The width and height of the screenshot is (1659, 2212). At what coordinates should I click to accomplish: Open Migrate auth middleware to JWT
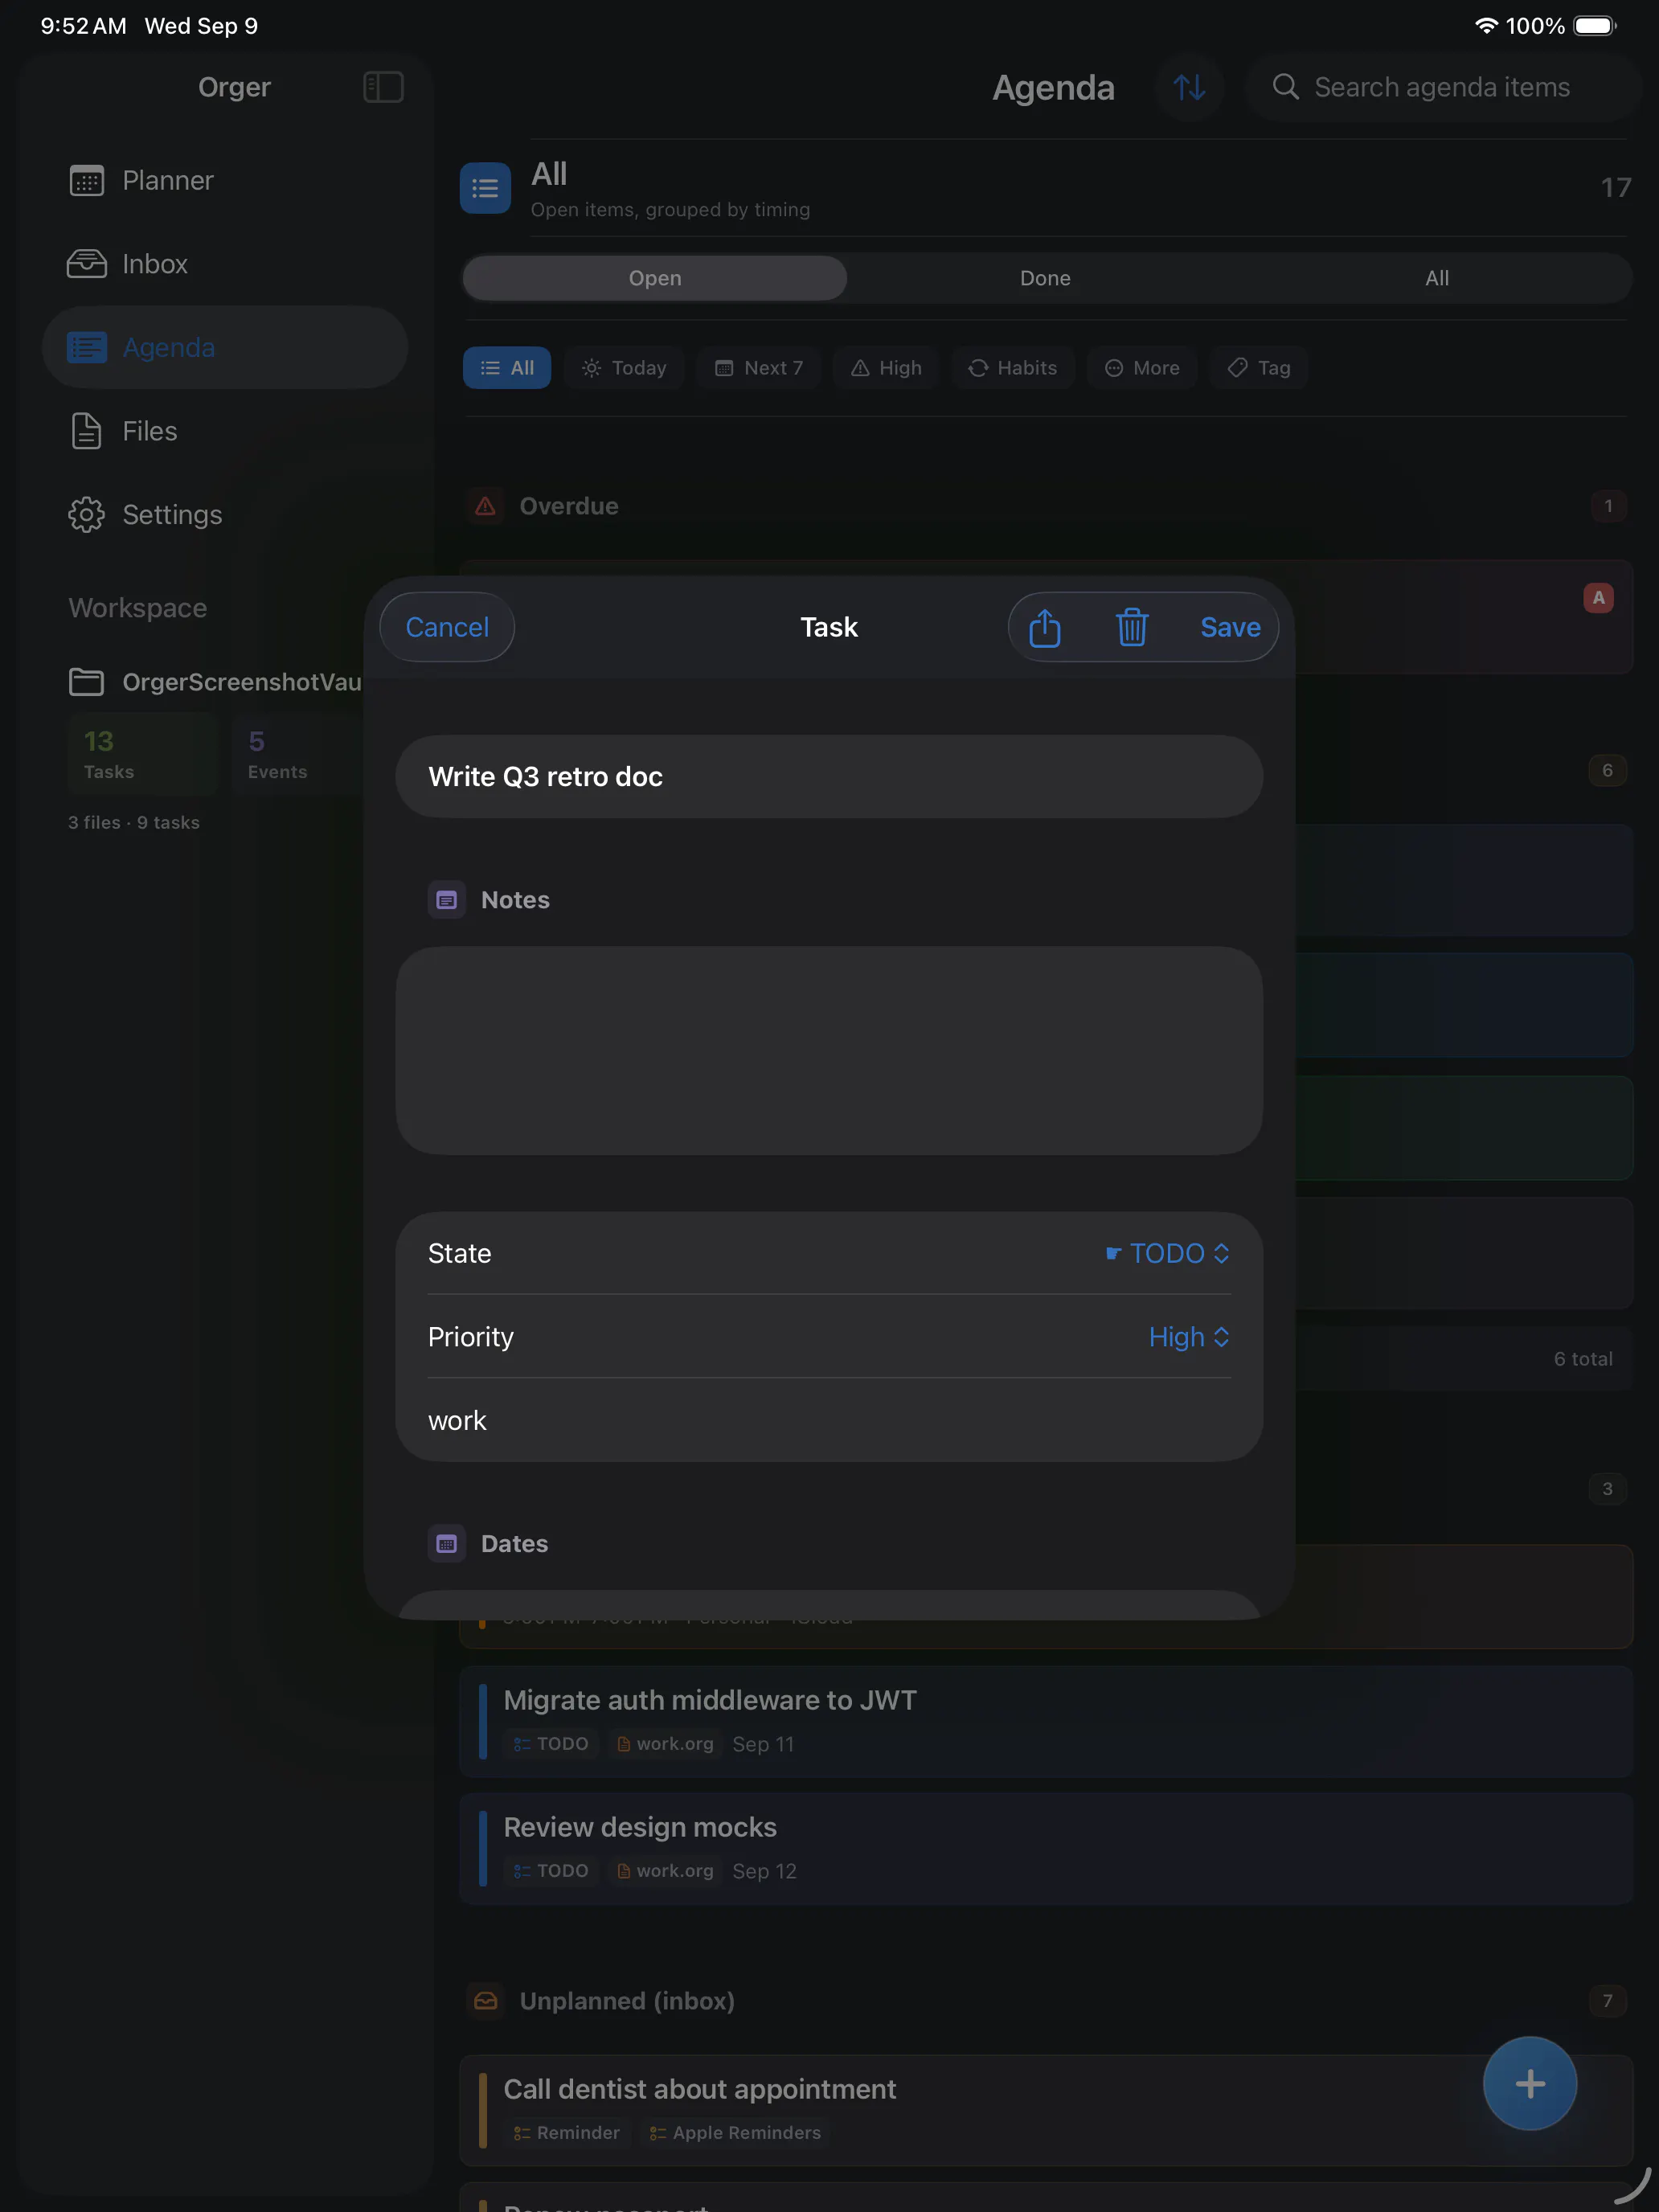[1046, 1722]
